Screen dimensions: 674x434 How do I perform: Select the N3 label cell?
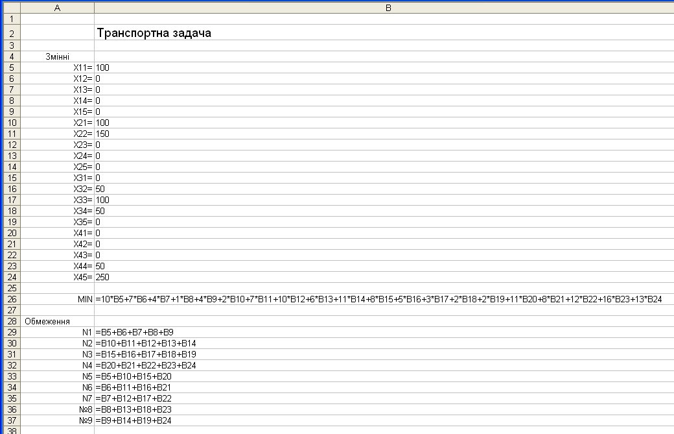point(57,354)
